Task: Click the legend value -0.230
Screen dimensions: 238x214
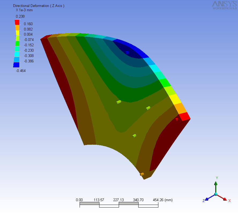Action: [x=29, y=51]
